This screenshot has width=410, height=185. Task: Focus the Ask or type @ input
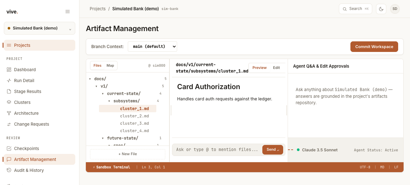217,150
